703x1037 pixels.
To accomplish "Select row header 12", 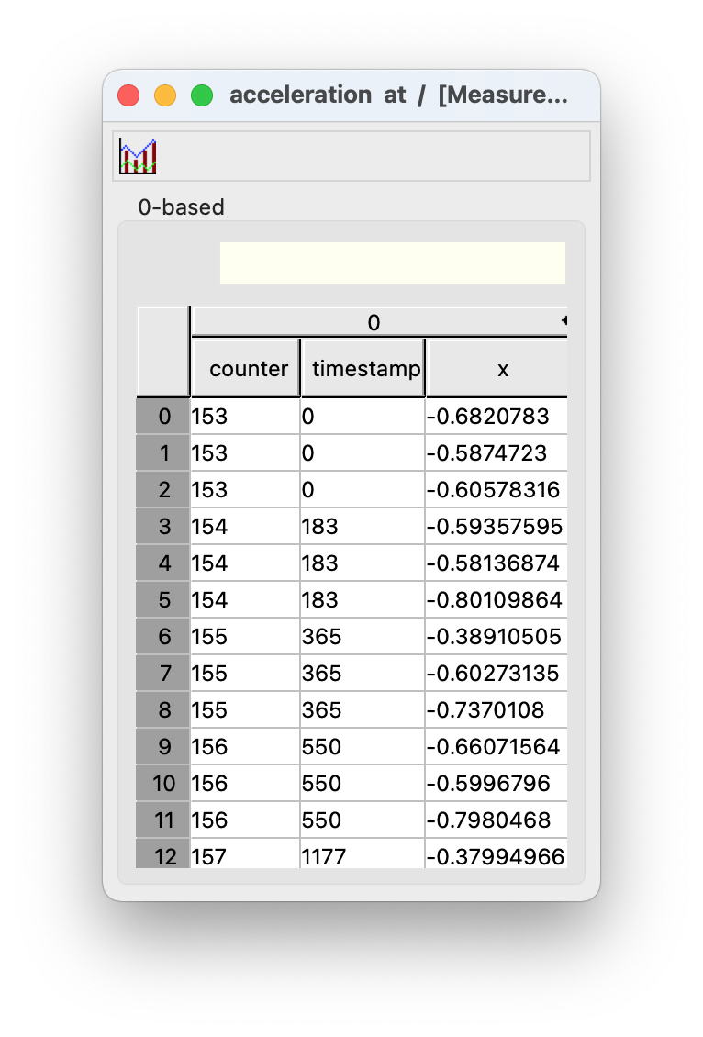I will click(163, 856).
